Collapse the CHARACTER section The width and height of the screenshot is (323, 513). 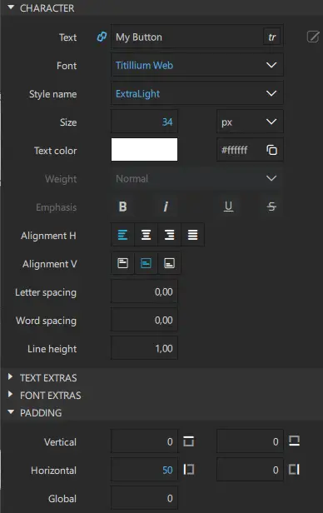point(11,7)
